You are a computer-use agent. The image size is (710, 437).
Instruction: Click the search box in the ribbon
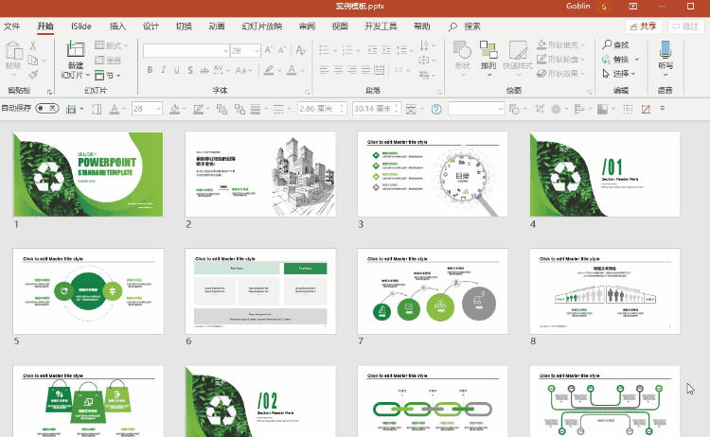click(x=465, y=26)
